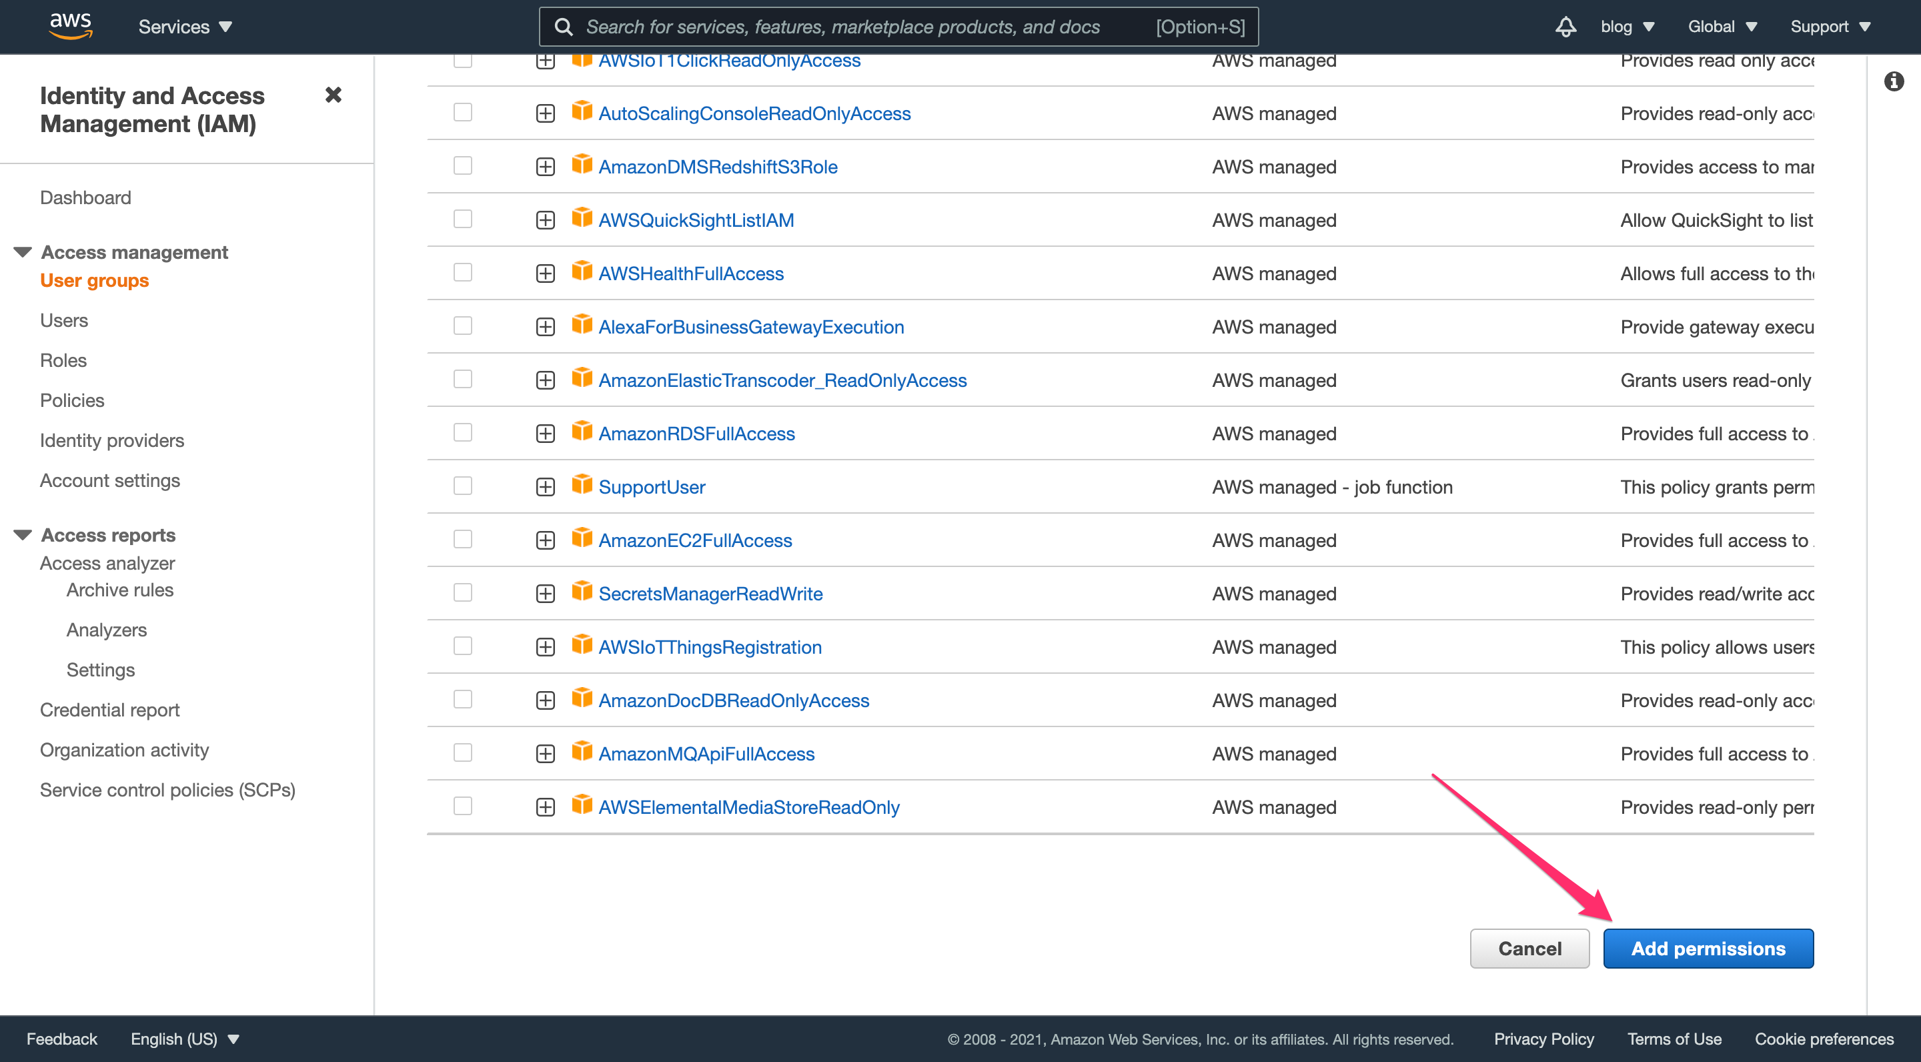The height and width of the screenshot is (1062, 1921).
Task: Click the policy box icon for AWSHealthFullAccess
Action: [x=582, y=272]
